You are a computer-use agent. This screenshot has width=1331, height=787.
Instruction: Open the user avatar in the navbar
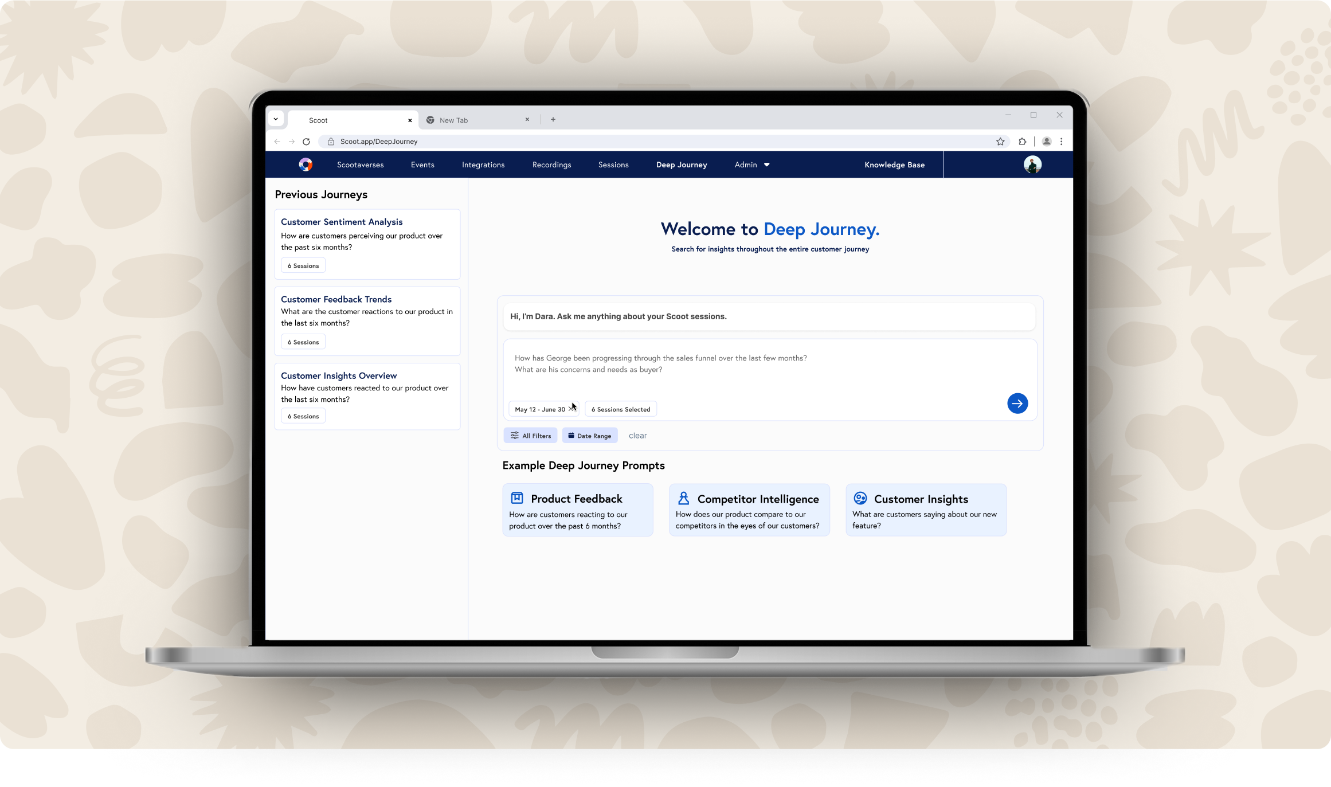pyautogui.click(x=1032, y=165)
